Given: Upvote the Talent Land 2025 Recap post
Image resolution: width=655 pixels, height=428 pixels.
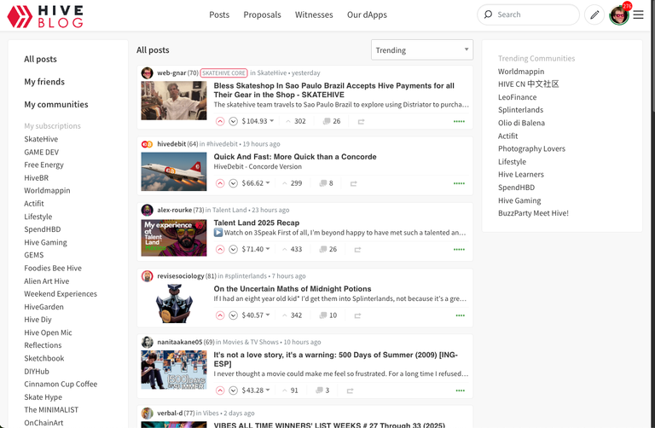Looking at the screenshot, I should pyautogui.click(x=220, y=249).
